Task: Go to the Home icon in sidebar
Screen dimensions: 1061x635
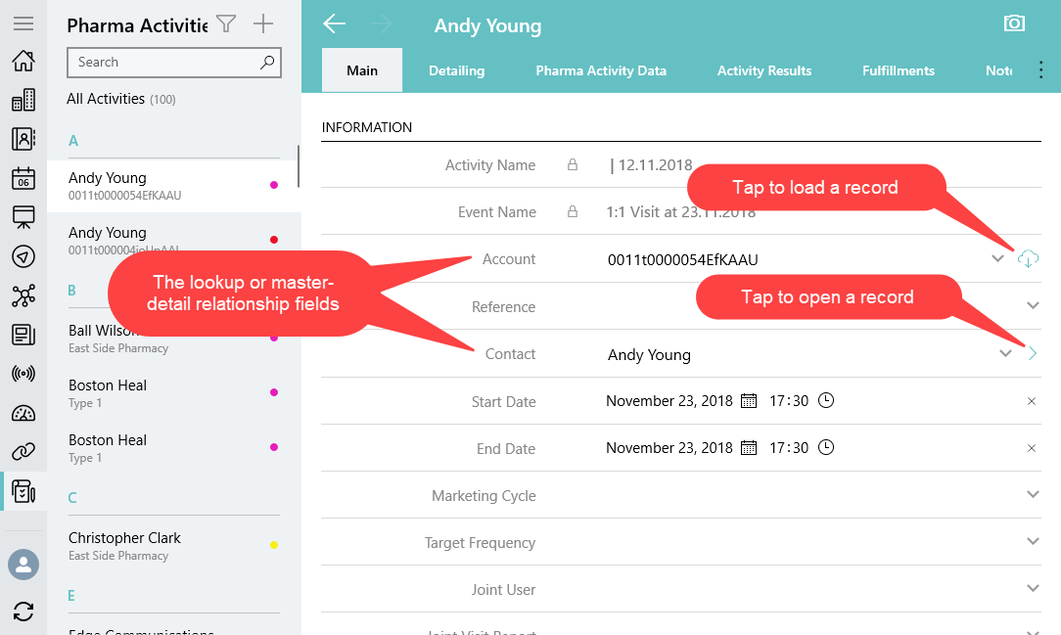Action: [23, 62]
